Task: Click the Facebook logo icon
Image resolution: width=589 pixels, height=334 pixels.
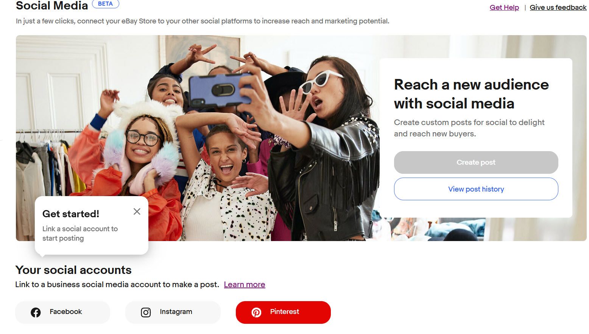Action: pyautogui.click(x=36, y=312)
